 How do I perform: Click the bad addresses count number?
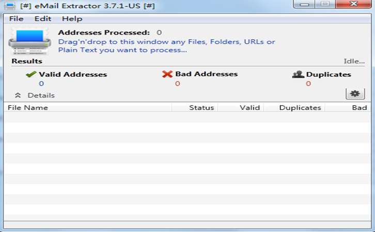177,84
